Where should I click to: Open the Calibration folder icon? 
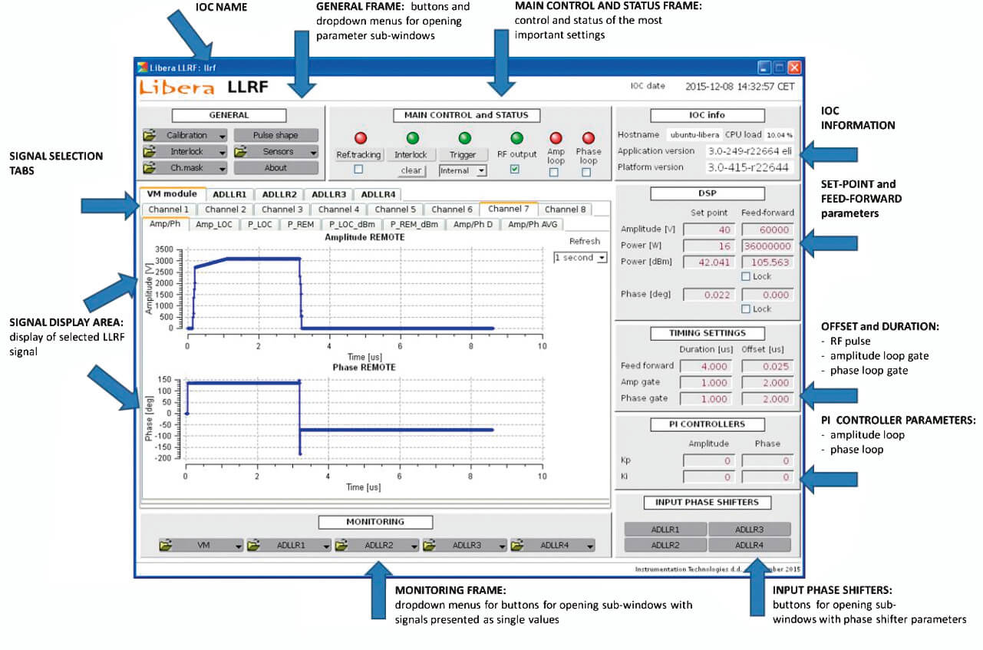pyautogui.click(x=150, y=135)
